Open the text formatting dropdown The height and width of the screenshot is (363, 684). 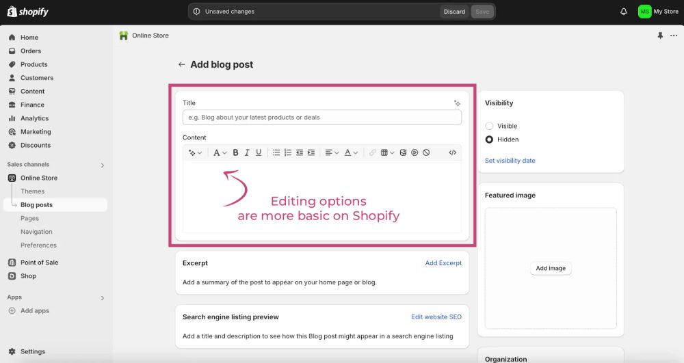coord(220,153)
